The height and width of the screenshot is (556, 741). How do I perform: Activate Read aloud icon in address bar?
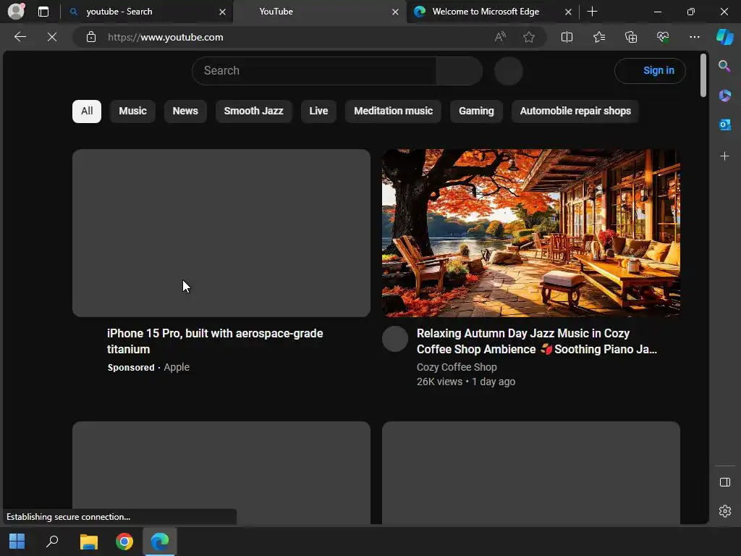click(x=500, y=37)
